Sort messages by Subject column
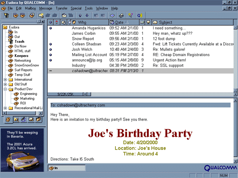This screenshot has height=178, width=238. coord(192,23)
